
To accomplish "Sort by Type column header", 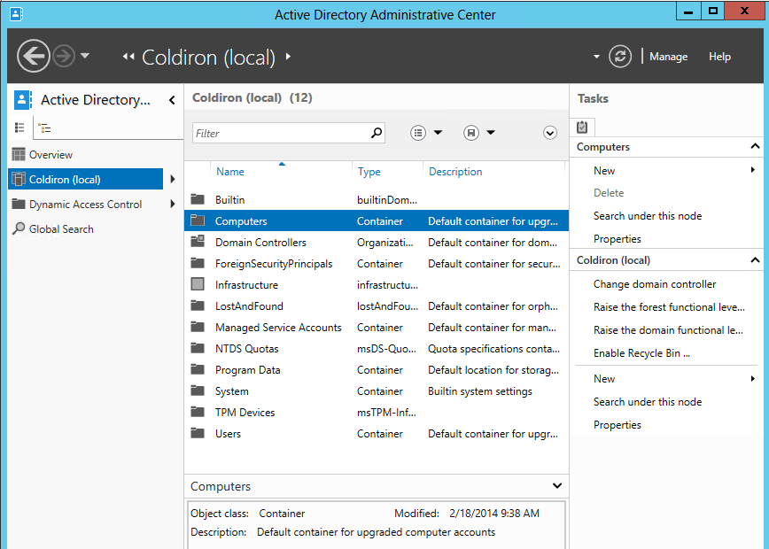I will [x=369, y=172].
